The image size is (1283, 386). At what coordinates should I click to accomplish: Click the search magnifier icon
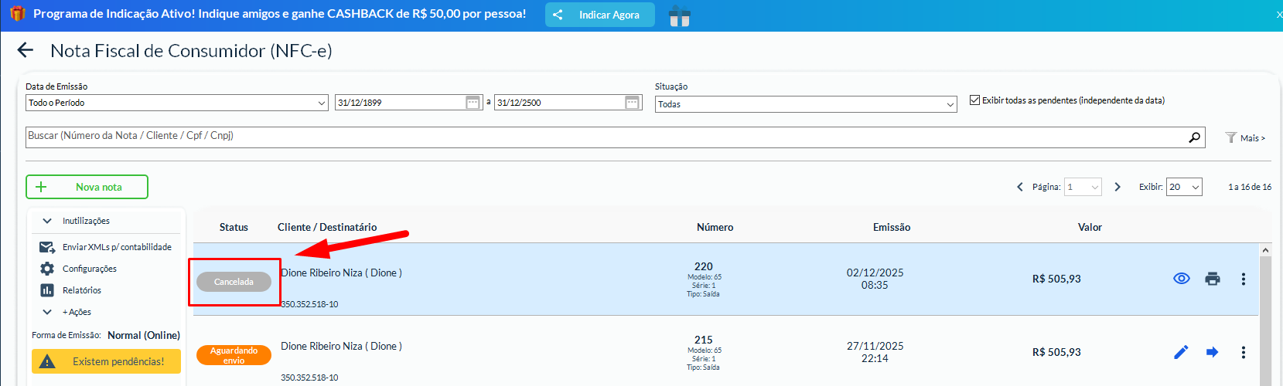click(1195, 137)
